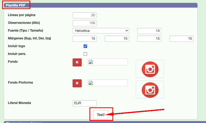
Task: Click the camera icon in the Fondo row
Action: point(150,69)
